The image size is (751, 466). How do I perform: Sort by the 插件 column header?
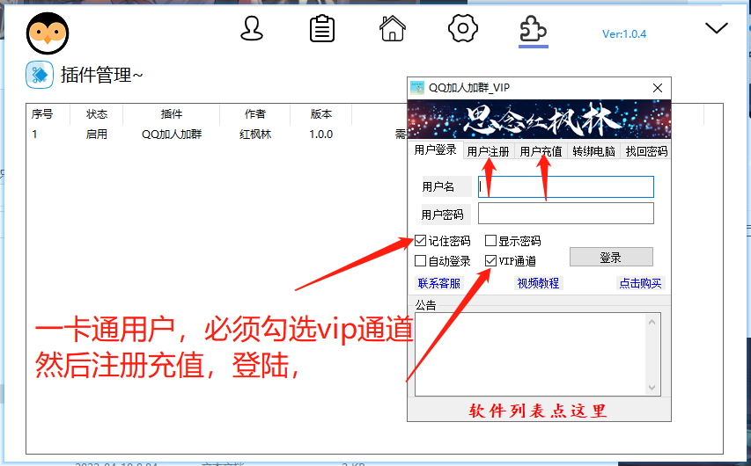click(x=172, y=114)
